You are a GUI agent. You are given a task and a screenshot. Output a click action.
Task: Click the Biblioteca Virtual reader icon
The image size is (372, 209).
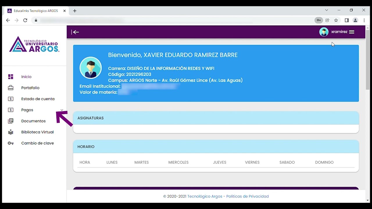point(11,132)
